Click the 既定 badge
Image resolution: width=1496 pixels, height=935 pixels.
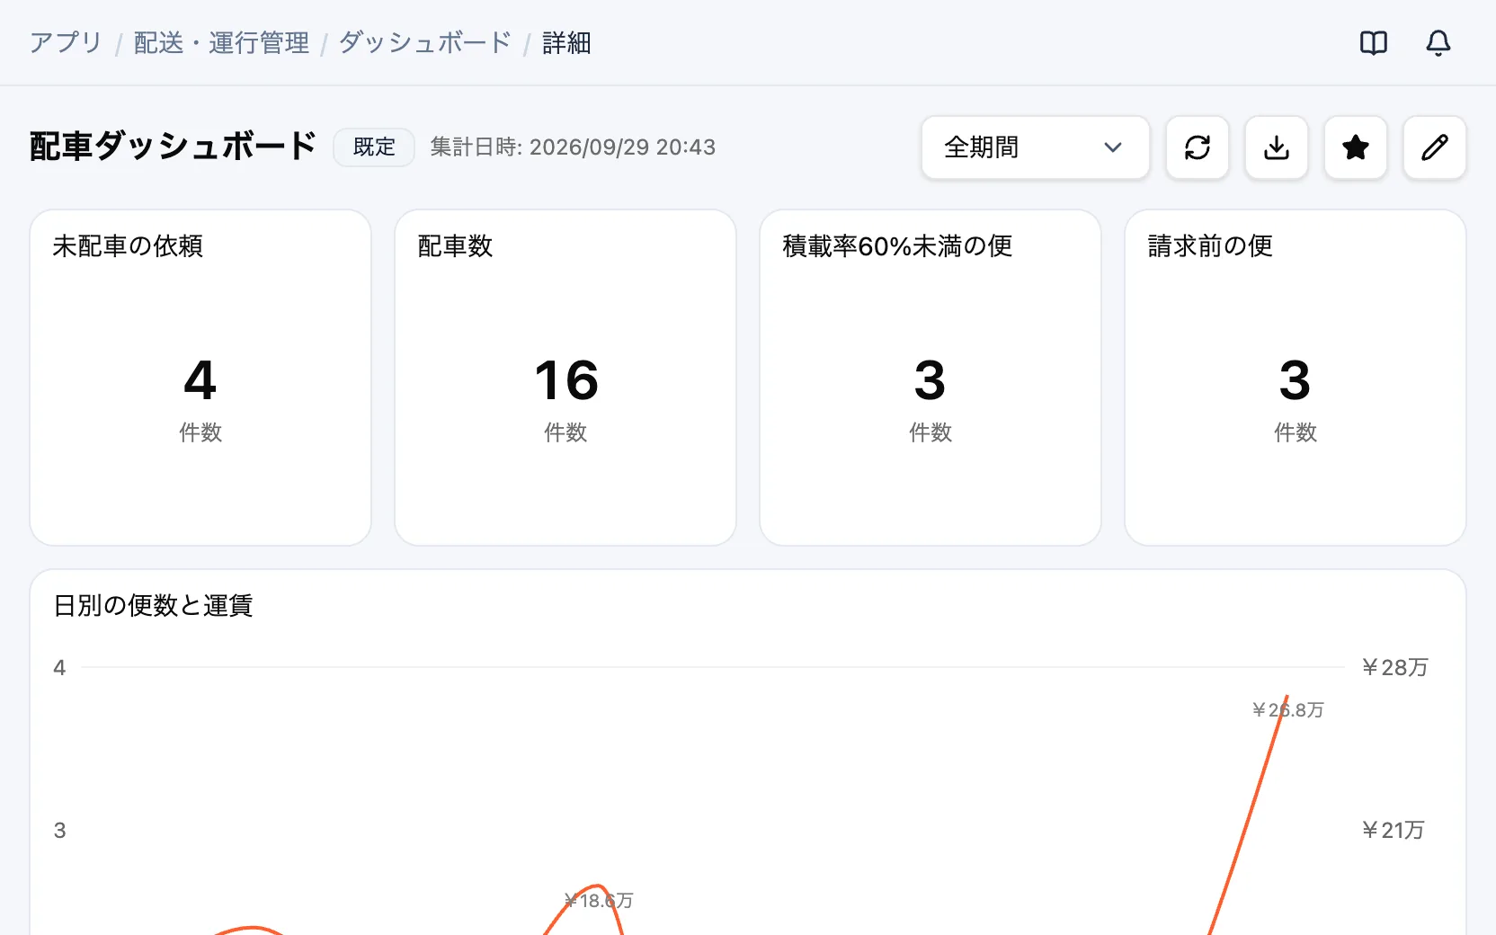click(374, 147)
